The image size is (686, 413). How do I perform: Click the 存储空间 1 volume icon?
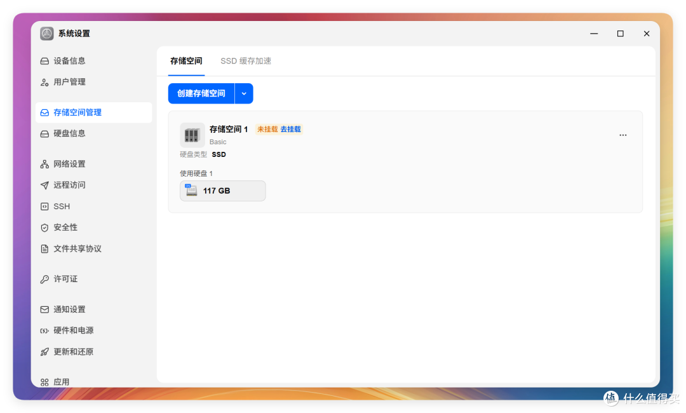click(192, 135)
